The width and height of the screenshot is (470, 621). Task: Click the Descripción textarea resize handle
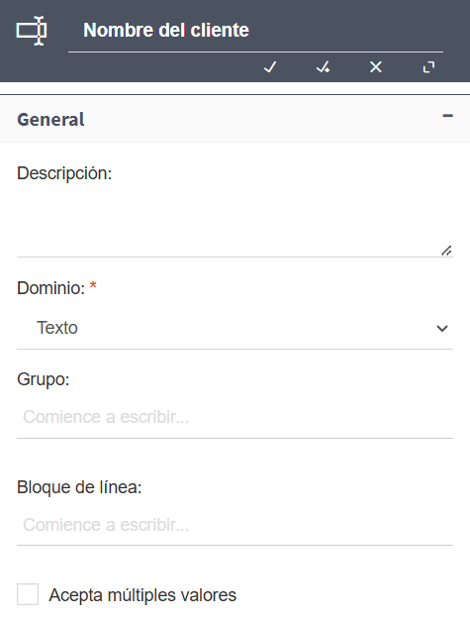tap(446, 251)
